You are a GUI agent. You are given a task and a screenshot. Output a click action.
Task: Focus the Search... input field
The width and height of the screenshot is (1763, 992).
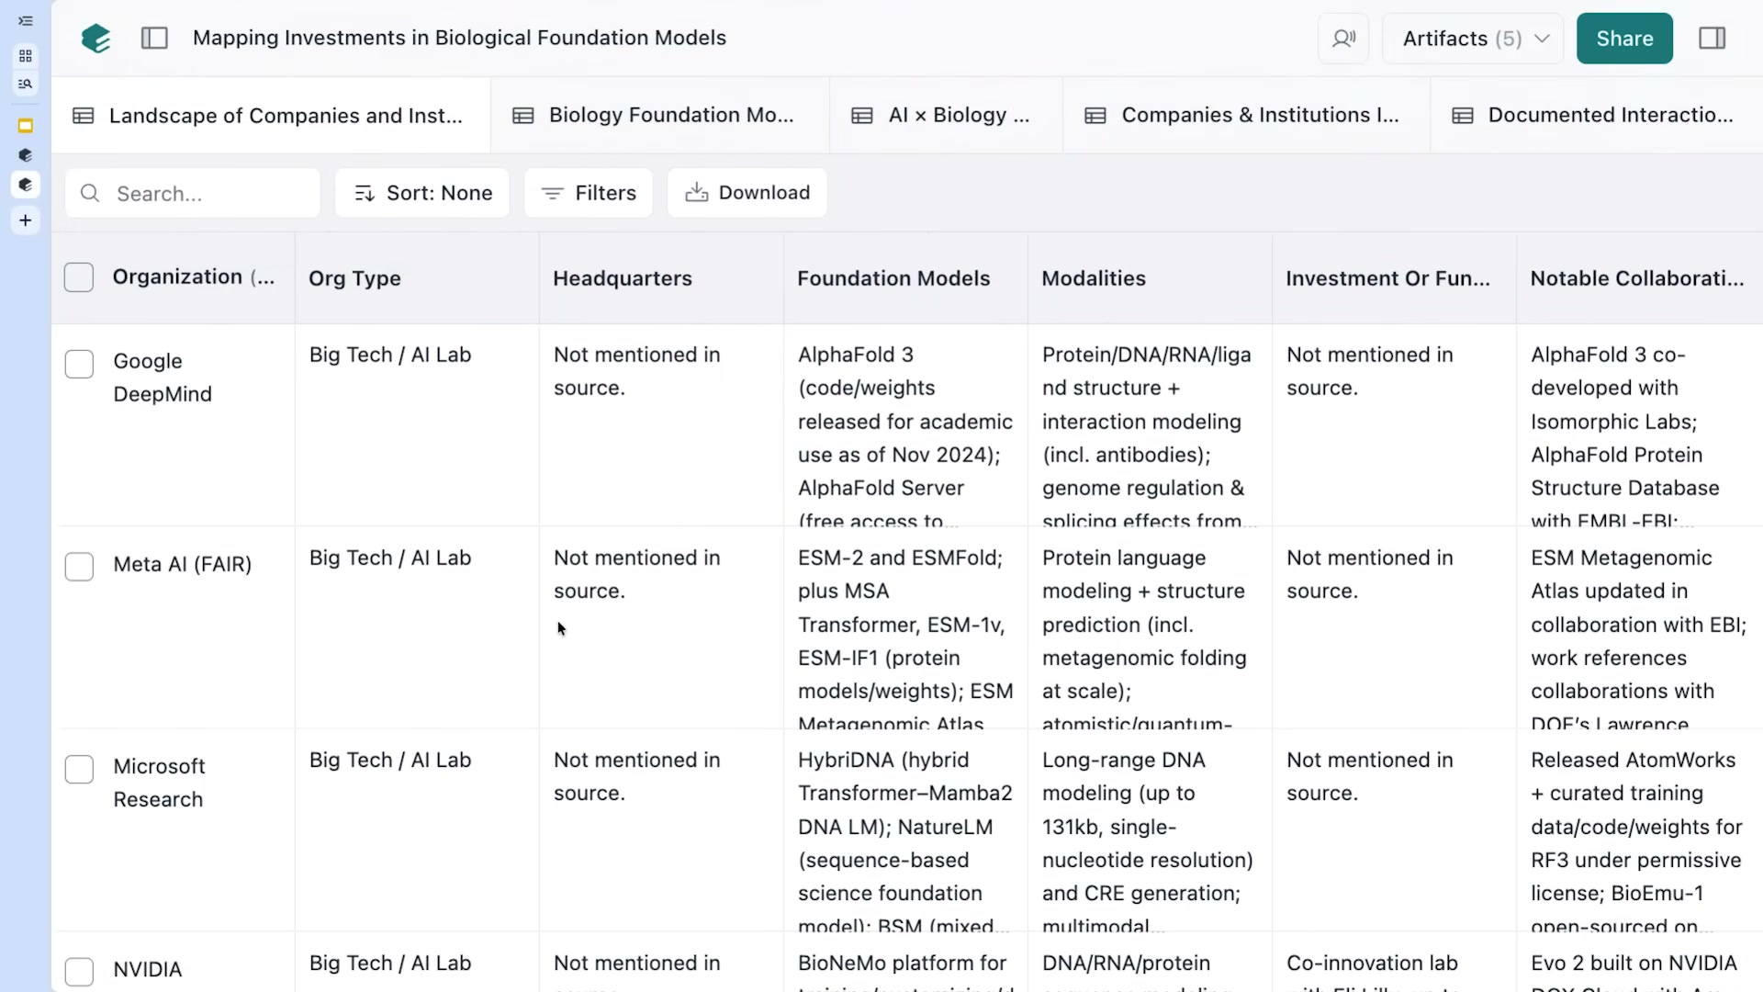click(x=193, y=193)
